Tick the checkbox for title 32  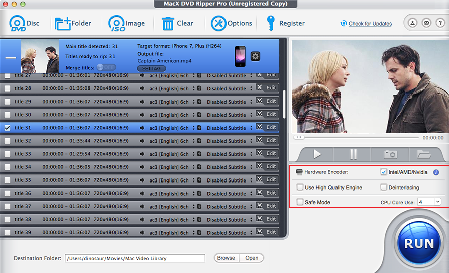click(8, 141)
